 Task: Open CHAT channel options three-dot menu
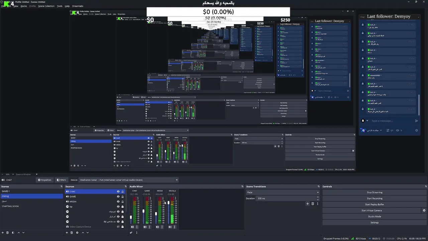137,227
